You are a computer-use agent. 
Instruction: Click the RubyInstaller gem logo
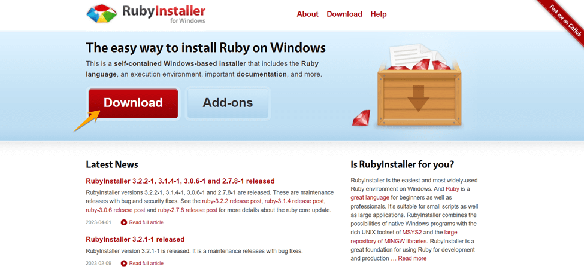pos(101,14)
